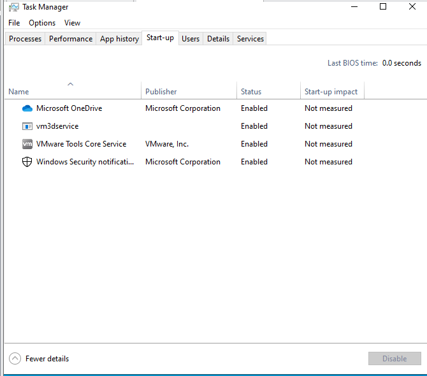The height and width of the screenshot is (376, 427).
Task: Maximize the Task Manager window
Action: [x=383, y=6]
